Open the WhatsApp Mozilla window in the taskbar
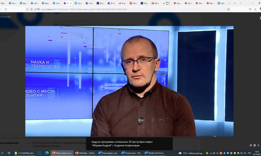This screenshot has width=261, height=156. (85, 153)
